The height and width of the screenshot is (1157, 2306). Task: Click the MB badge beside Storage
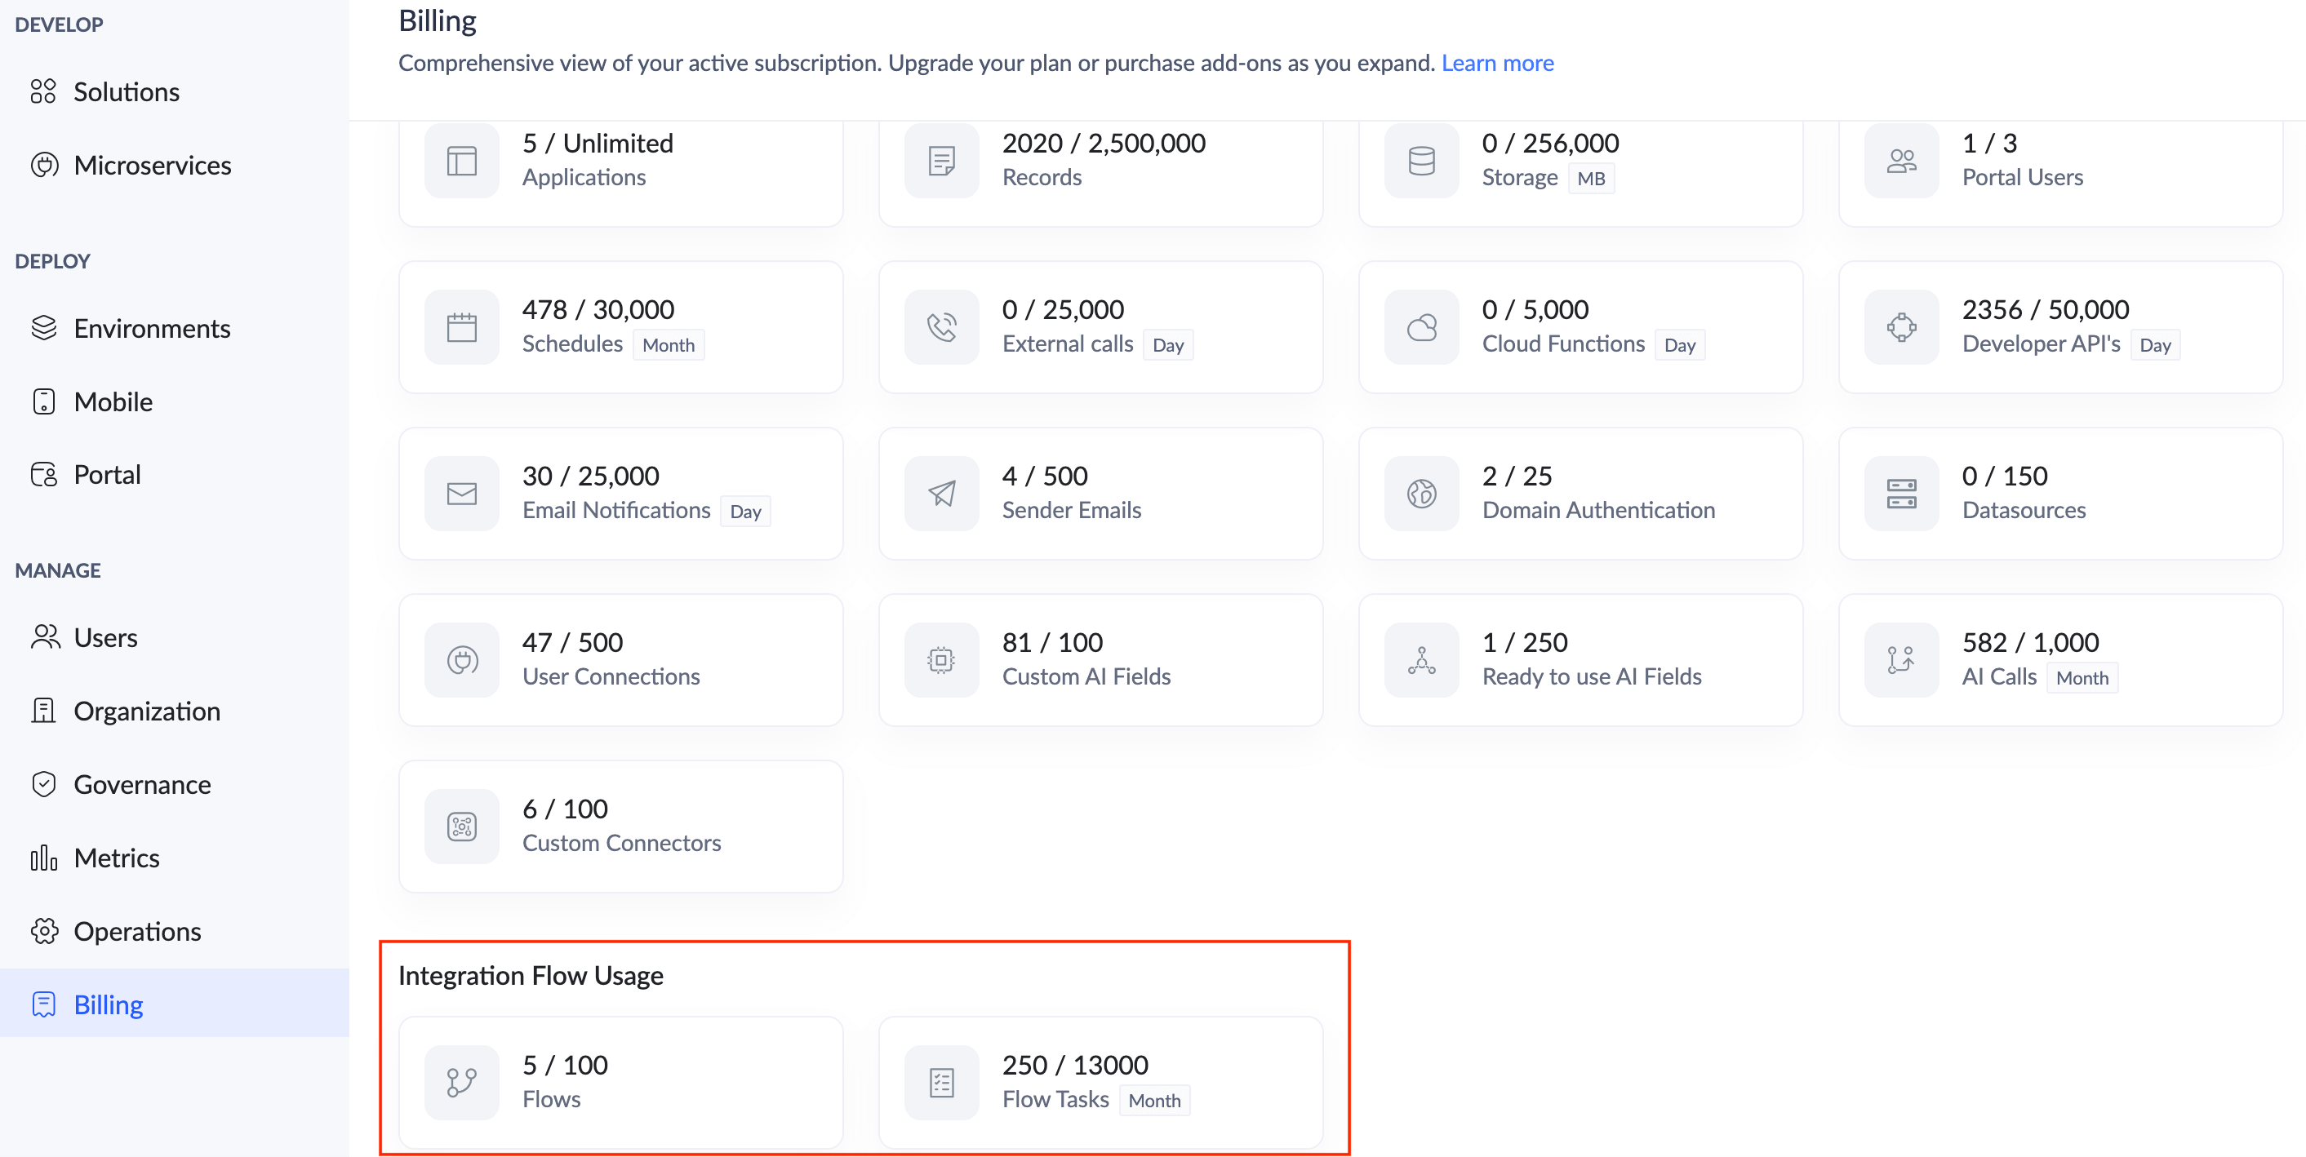pos(1591,178)
